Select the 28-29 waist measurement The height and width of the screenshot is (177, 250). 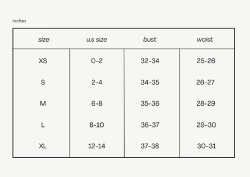point(205,103)
